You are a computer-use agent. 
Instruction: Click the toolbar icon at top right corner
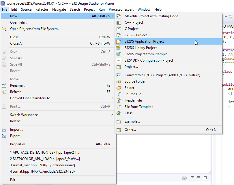tap(231, 17)
